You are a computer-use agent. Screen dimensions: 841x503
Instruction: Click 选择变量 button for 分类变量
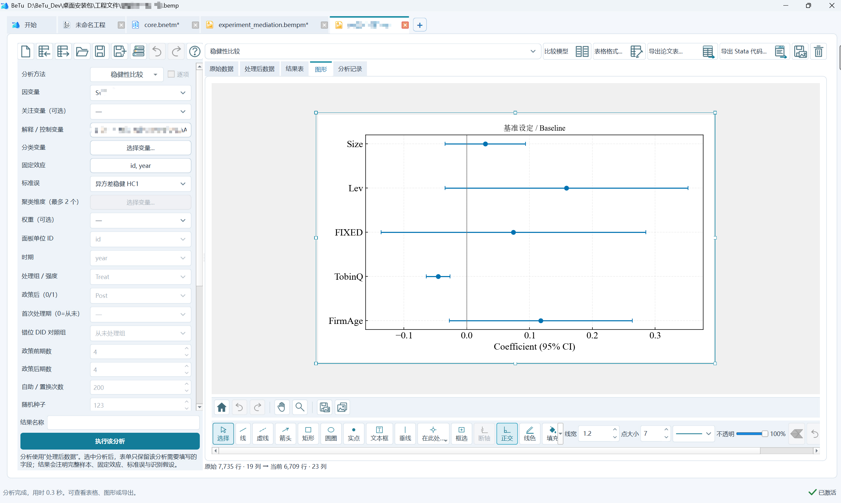140,148
